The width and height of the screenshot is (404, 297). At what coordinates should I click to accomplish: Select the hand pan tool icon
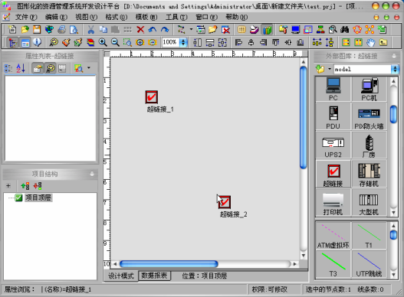point(370,42)
